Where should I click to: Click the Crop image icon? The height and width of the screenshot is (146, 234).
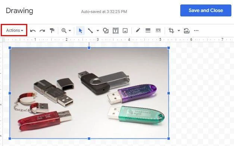(x=171, y=31)
